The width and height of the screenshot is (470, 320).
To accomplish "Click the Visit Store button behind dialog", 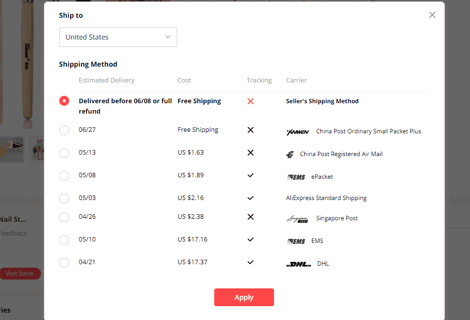I will 19,274.
